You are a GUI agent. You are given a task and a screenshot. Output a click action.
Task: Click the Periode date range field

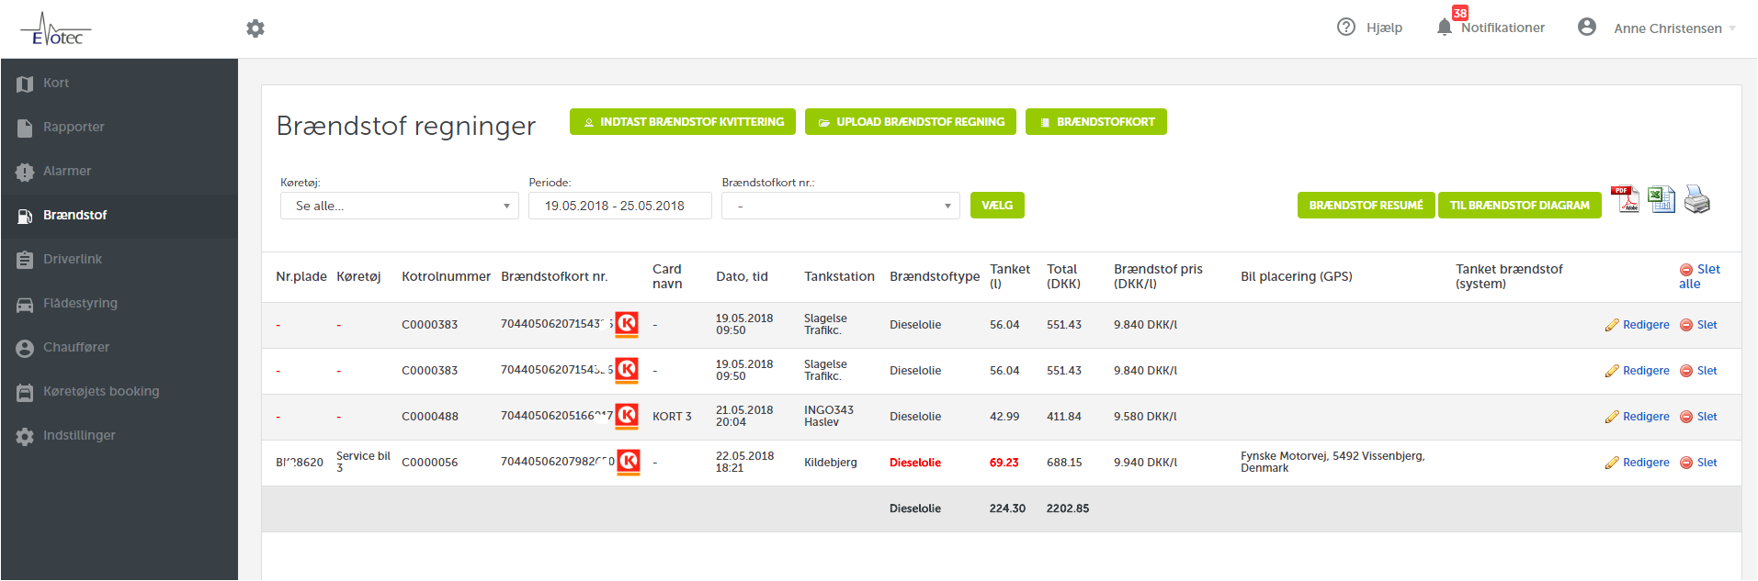click(620, 206)
